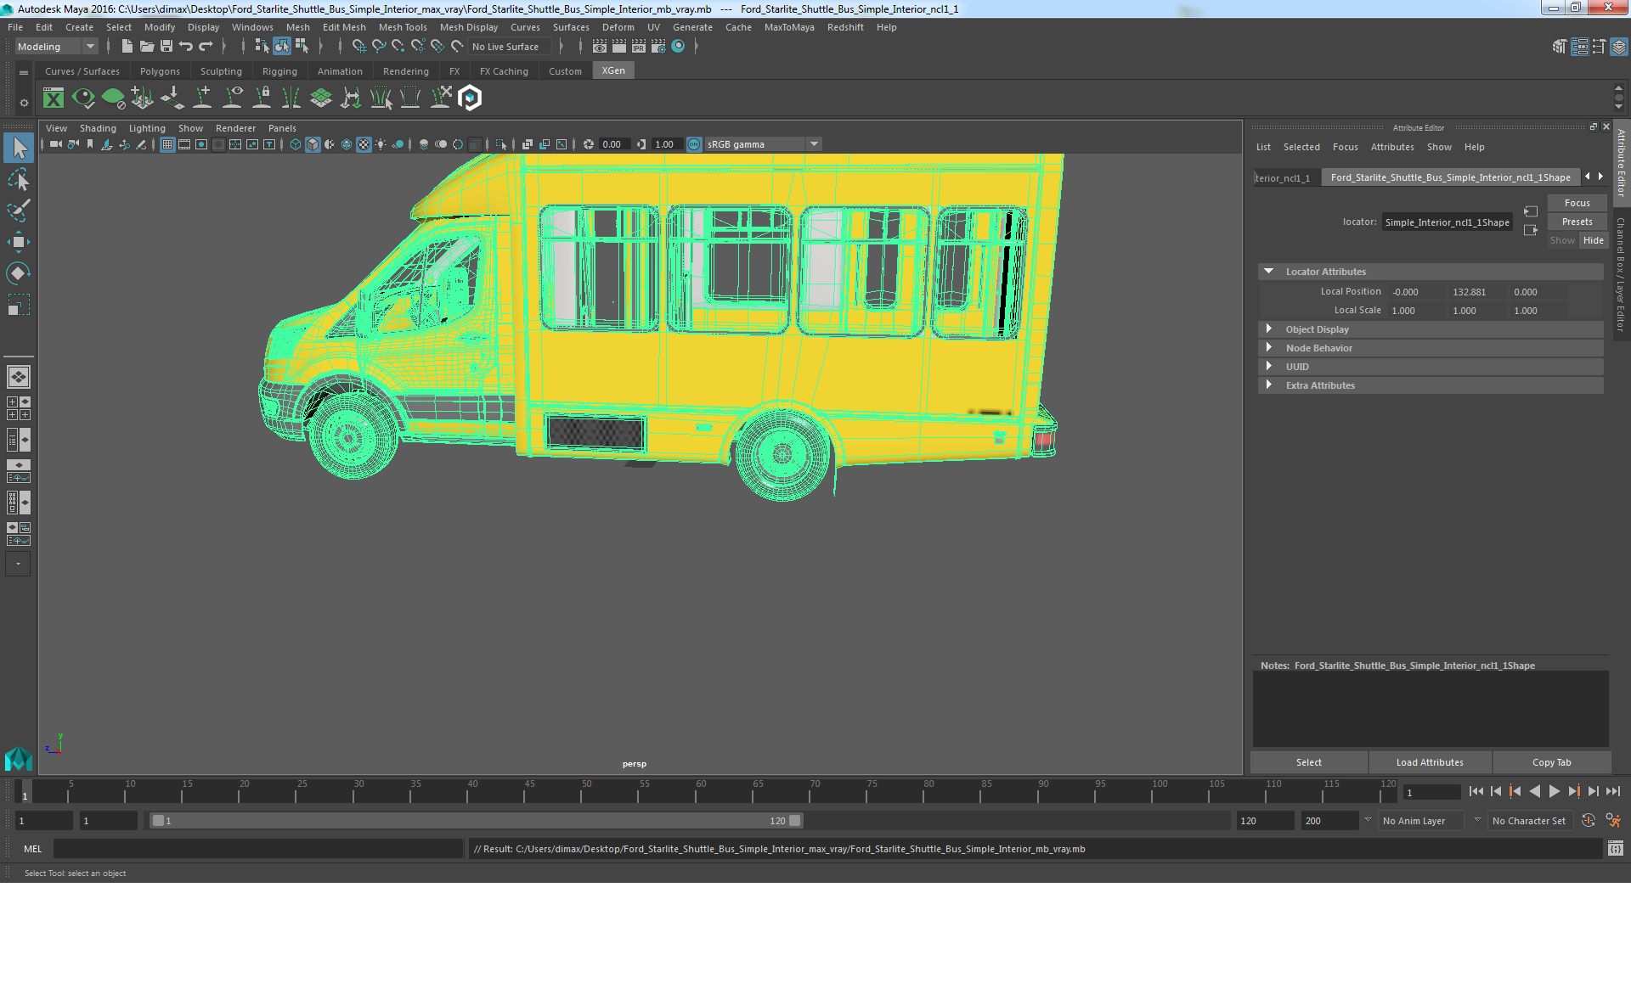Toggle auto keyframe button
This screenshot has height=983, width=1631.
coord(1588,821)
